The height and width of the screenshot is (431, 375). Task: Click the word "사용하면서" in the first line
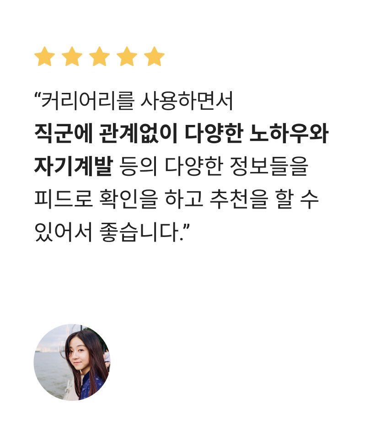187,101
